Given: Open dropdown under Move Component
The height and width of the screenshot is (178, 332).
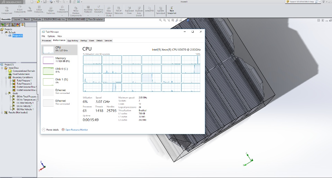Looking at the screenshot, I should coord(62,15).
